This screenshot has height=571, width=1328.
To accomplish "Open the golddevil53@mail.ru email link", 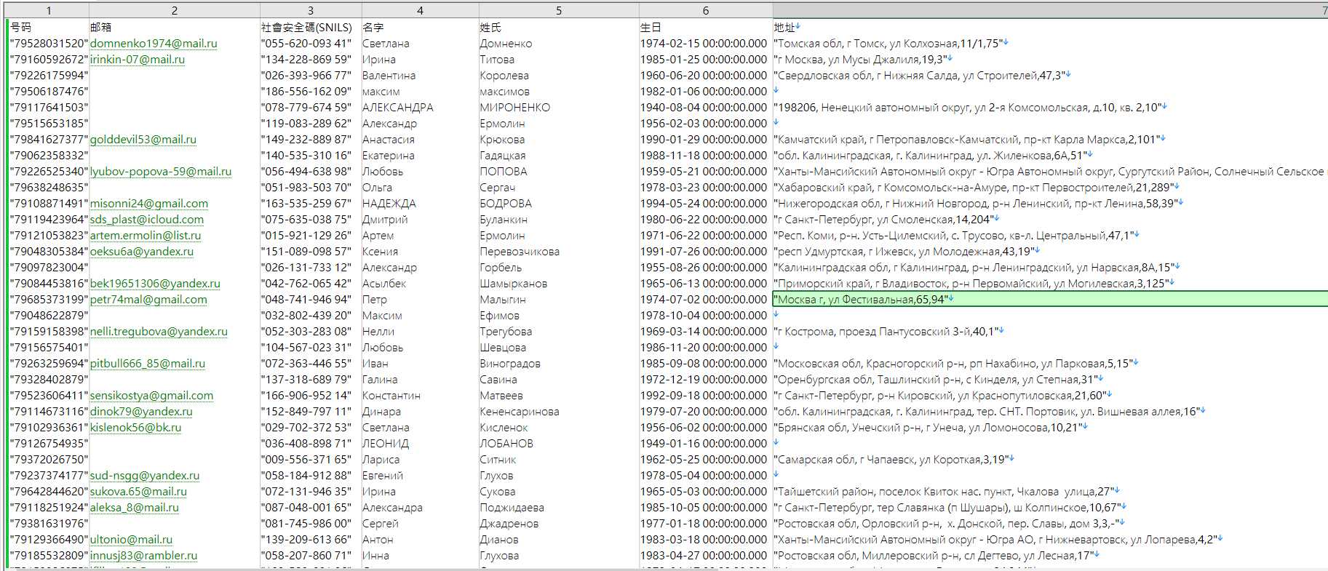I will 143,140.
